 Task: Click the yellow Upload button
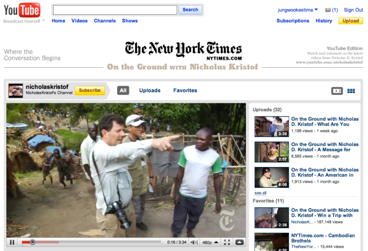click(x=350, y=21)
